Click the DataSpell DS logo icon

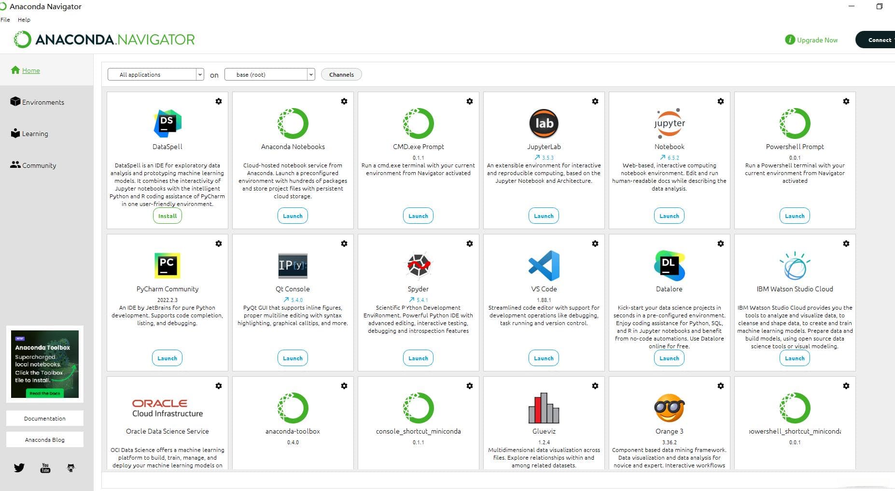click(168, 123)
